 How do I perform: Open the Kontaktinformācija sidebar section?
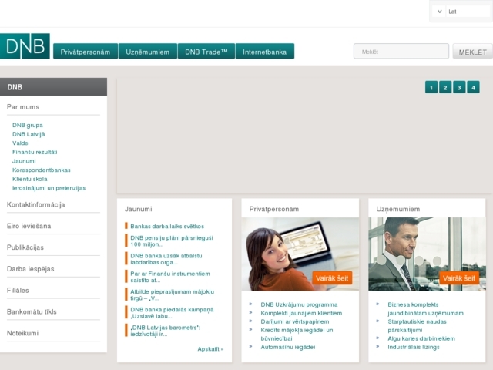click(36, 205)
